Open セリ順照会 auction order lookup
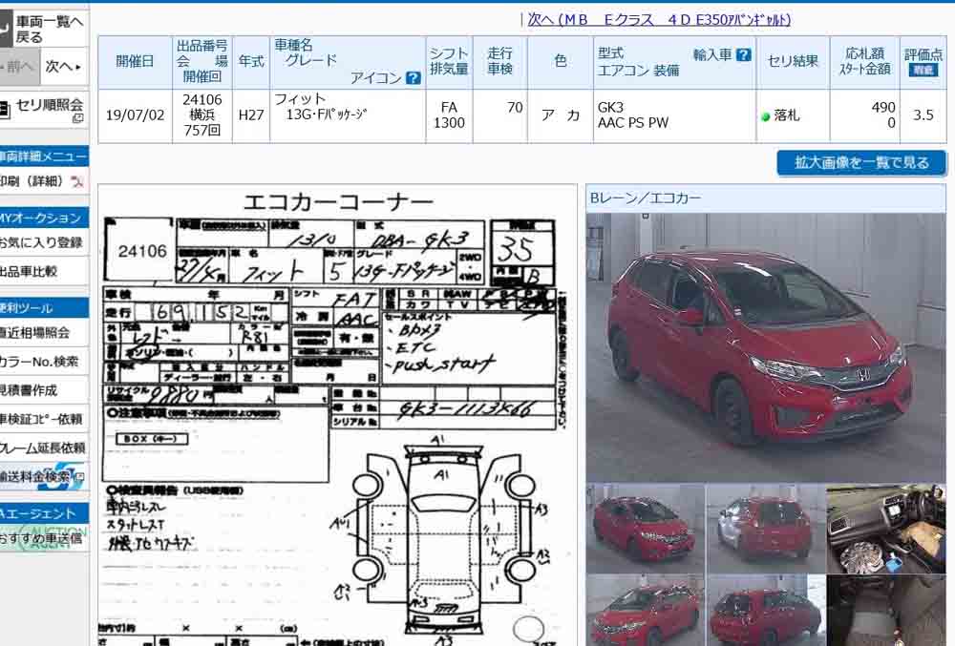The image size is (955, 646). tap(50, 105)
